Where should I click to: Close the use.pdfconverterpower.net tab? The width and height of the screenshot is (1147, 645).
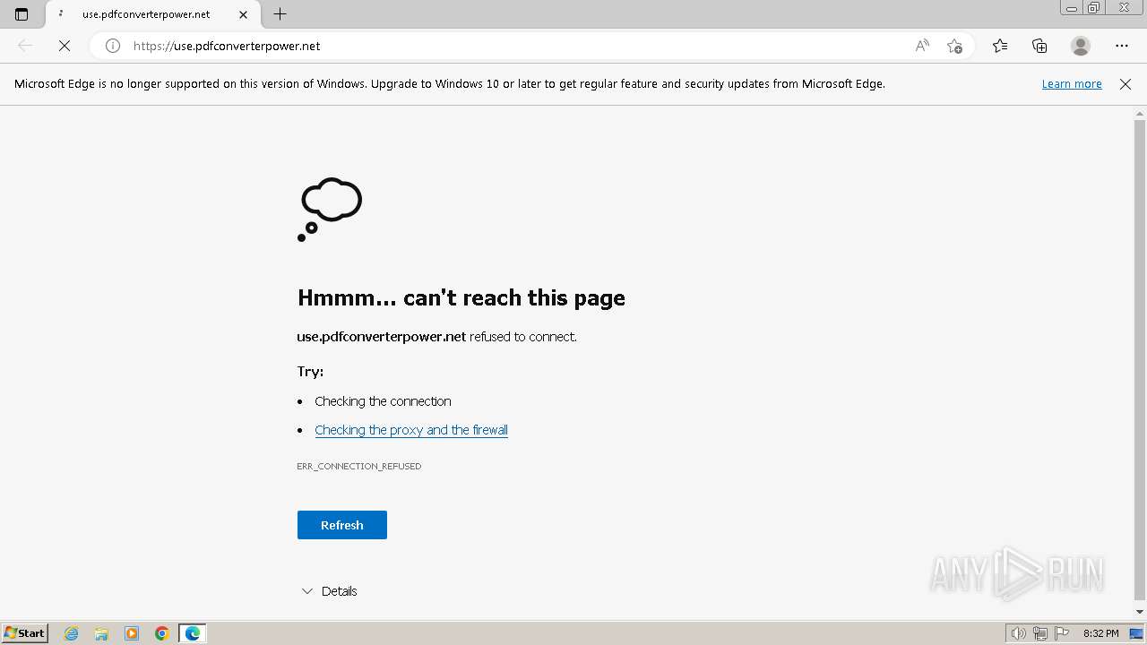(243, 14)
